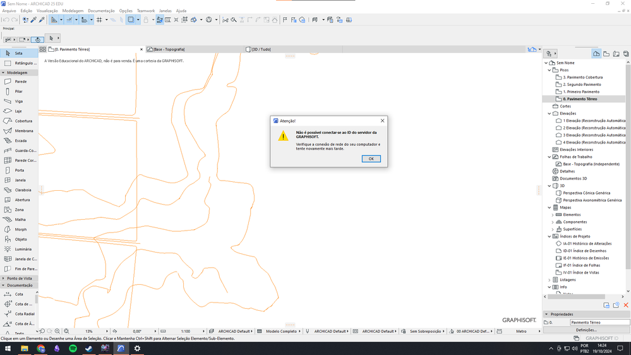Select the Laje slab tool

(19, 111)
